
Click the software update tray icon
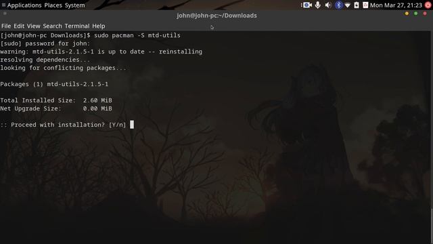tap(365, 5)
